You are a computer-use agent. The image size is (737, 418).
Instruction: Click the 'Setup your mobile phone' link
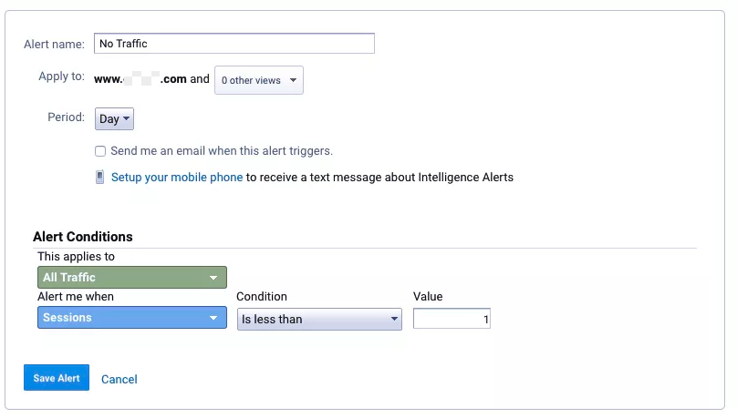coord(177,178)
